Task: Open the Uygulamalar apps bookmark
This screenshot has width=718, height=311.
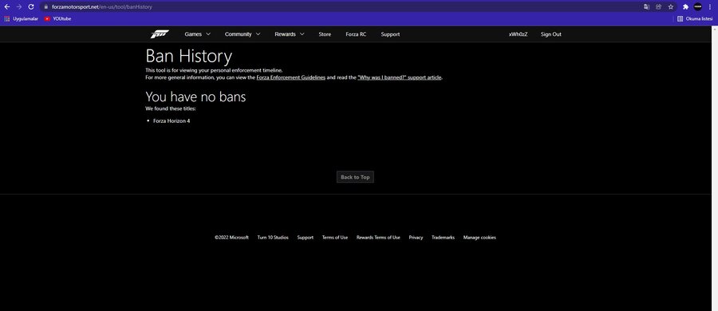Action: [21, 19]
